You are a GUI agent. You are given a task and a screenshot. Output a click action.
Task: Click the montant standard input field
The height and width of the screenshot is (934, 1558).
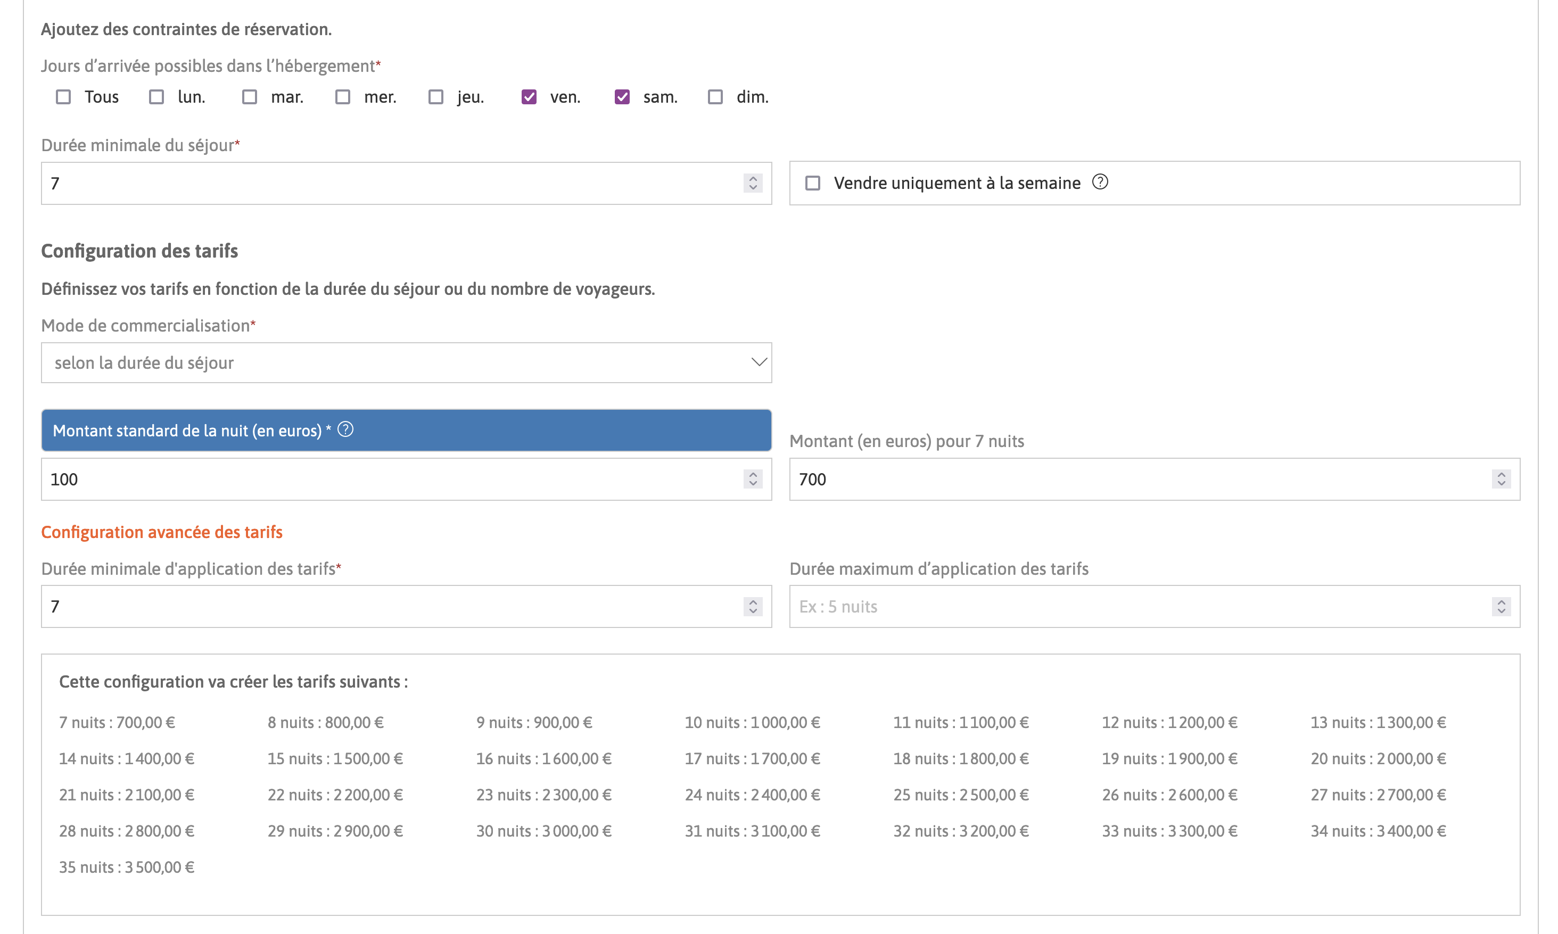406,479
